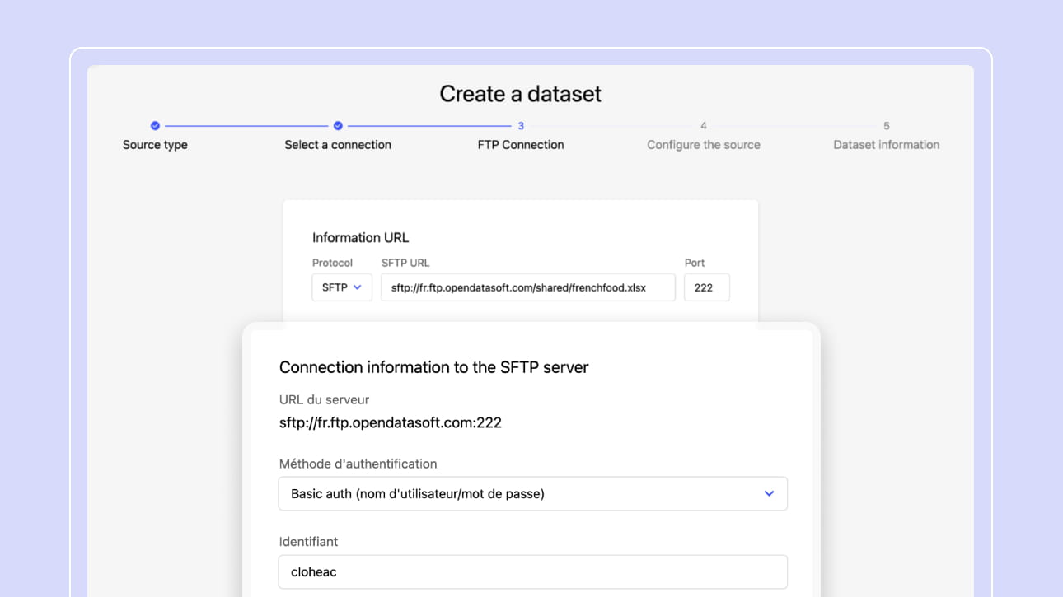This screenshot has width=1063, height=597.
Task: Click the server URL sftp://fr.ftp.opendatasoft.com:222 text
Action: point(391,423)
